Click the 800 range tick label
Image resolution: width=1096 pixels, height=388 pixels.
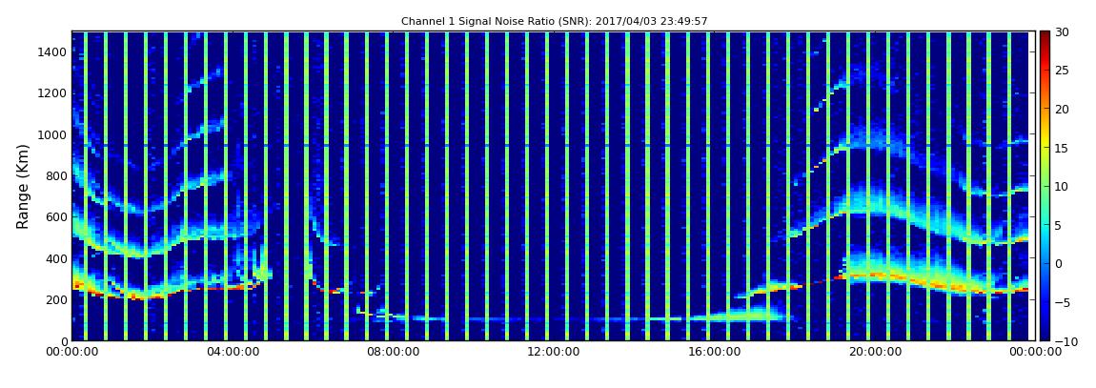click(x=56, y=175)
